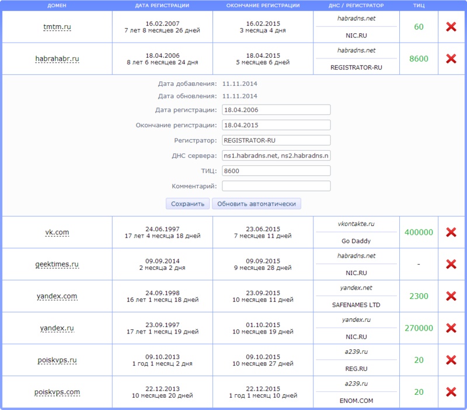Select the Окончание регистрации input field
467x410 pixels.
tap(276, 124)
